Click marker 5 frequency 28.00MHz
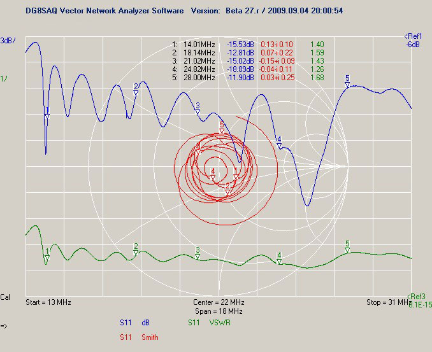This screenshot has height=352, width=432. point(199,77)
